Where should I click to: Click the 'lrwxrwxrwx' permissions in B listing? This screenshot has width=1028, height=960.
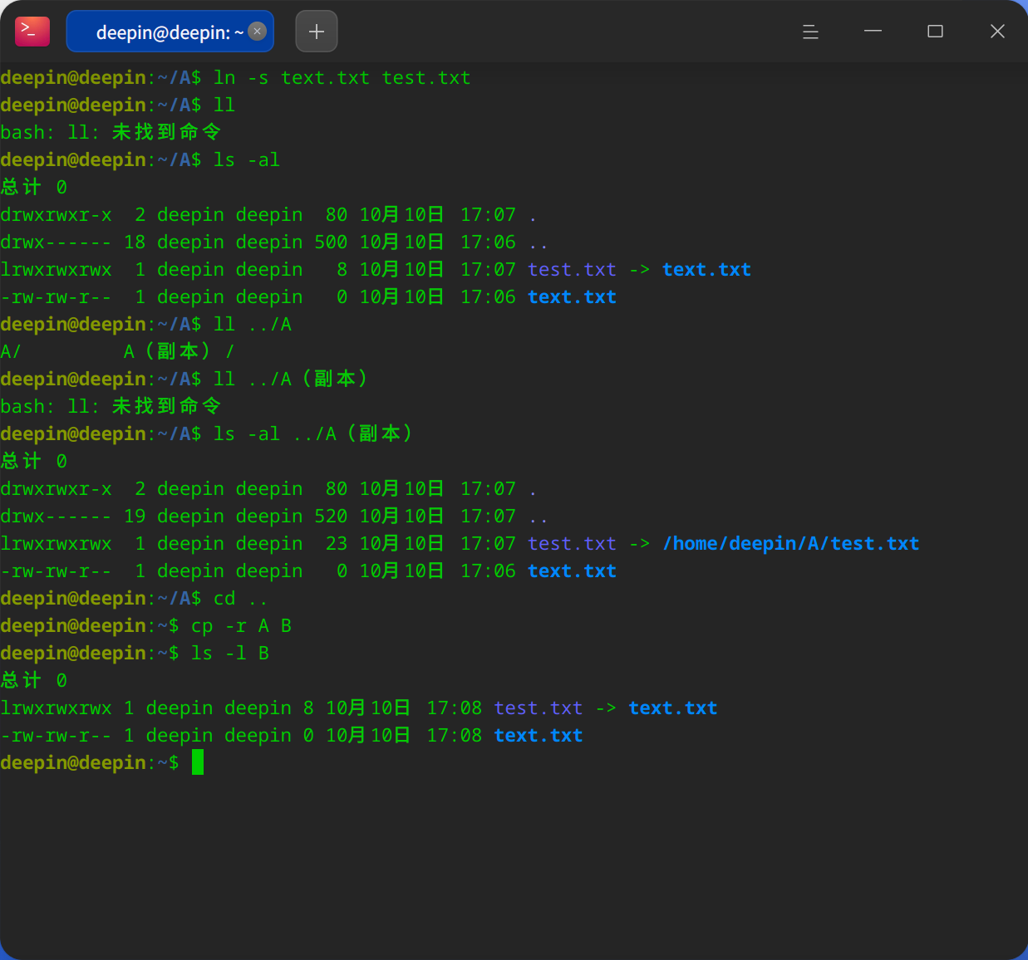(56, 708)
